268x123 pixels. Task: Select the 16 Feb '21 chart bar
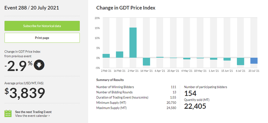click(120, 55)
